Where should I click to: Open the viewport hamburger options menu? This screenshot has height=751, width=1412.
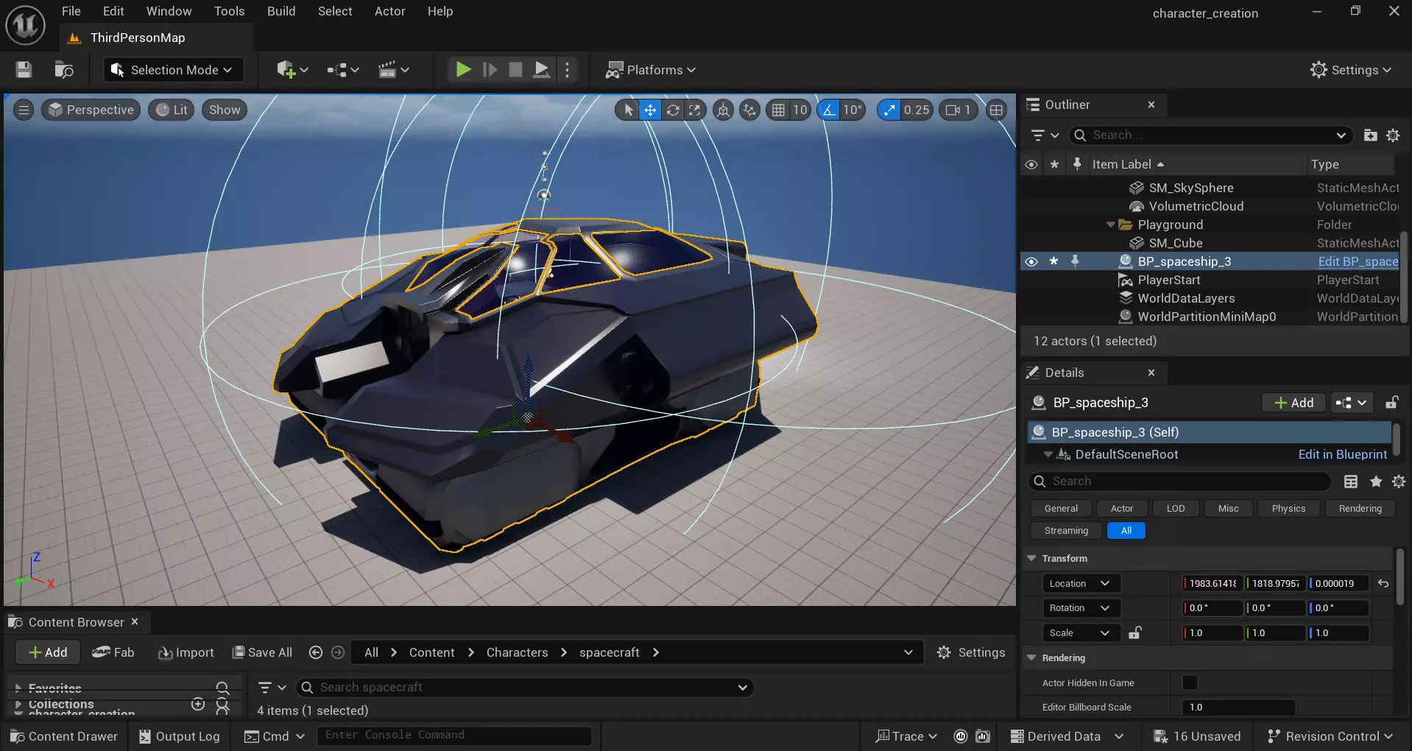tap(24, 110)
